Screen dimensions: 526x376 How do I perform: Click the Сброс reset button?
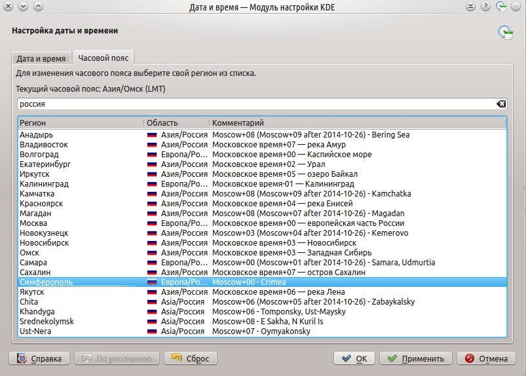point(191,358)
